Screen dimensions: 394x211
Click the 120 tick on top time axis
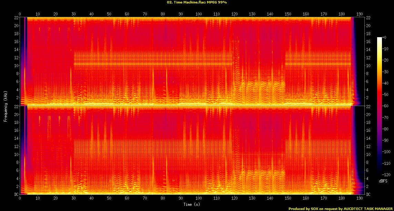[234, 14]
